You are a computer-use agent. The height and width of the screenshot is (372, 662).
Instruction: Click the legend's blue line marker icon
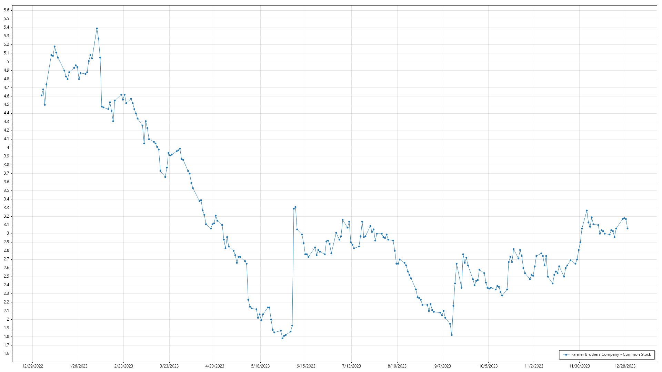click(566, 355)
